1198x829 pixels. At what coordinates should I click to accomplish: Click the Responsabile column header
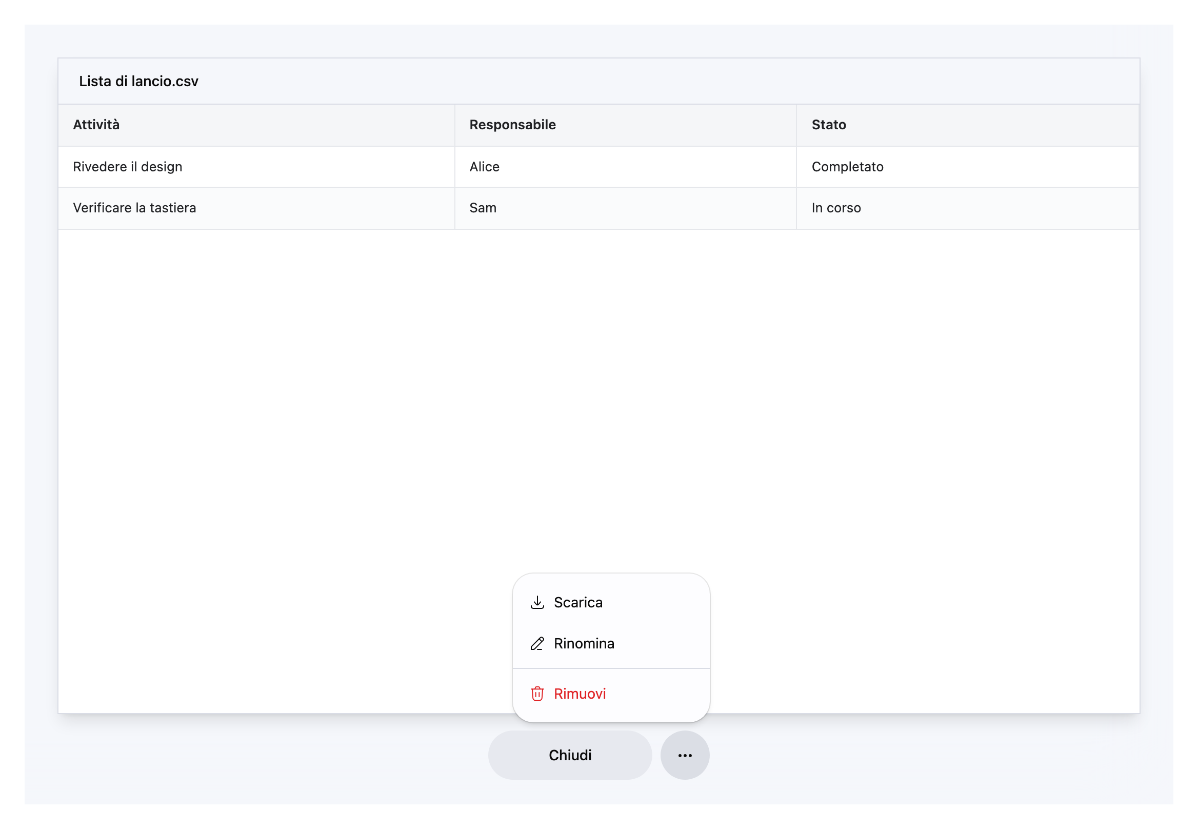tap(626, 125)
